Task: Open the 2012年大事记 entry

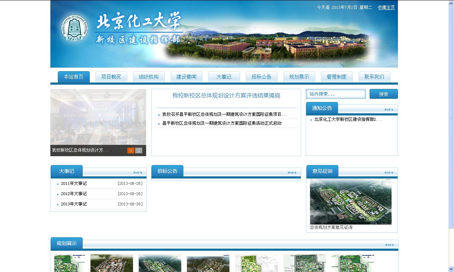Action: pos(74,194)
